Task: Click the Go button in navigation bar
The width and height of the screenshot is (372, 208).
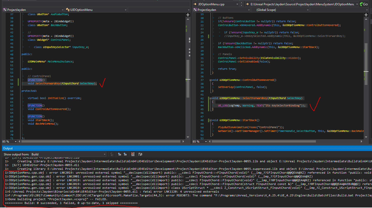Action: point(364,4)
